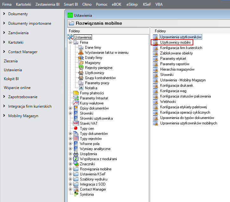
Task: Expand Mobilny Magazyn in left sidebar
Action: [x=4, y=116]
